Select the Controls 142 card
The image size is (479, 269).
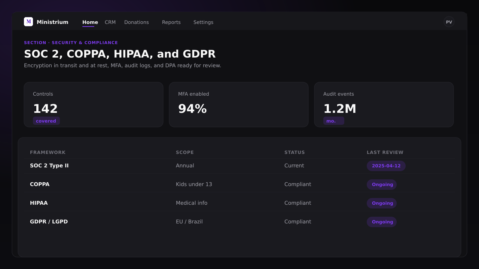[94, 105]
